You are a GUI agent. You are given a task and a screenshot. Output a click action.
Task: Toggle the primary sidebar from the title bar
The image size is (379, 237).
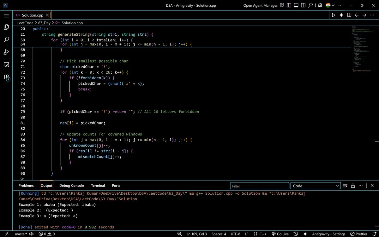[x=289, y=5]
